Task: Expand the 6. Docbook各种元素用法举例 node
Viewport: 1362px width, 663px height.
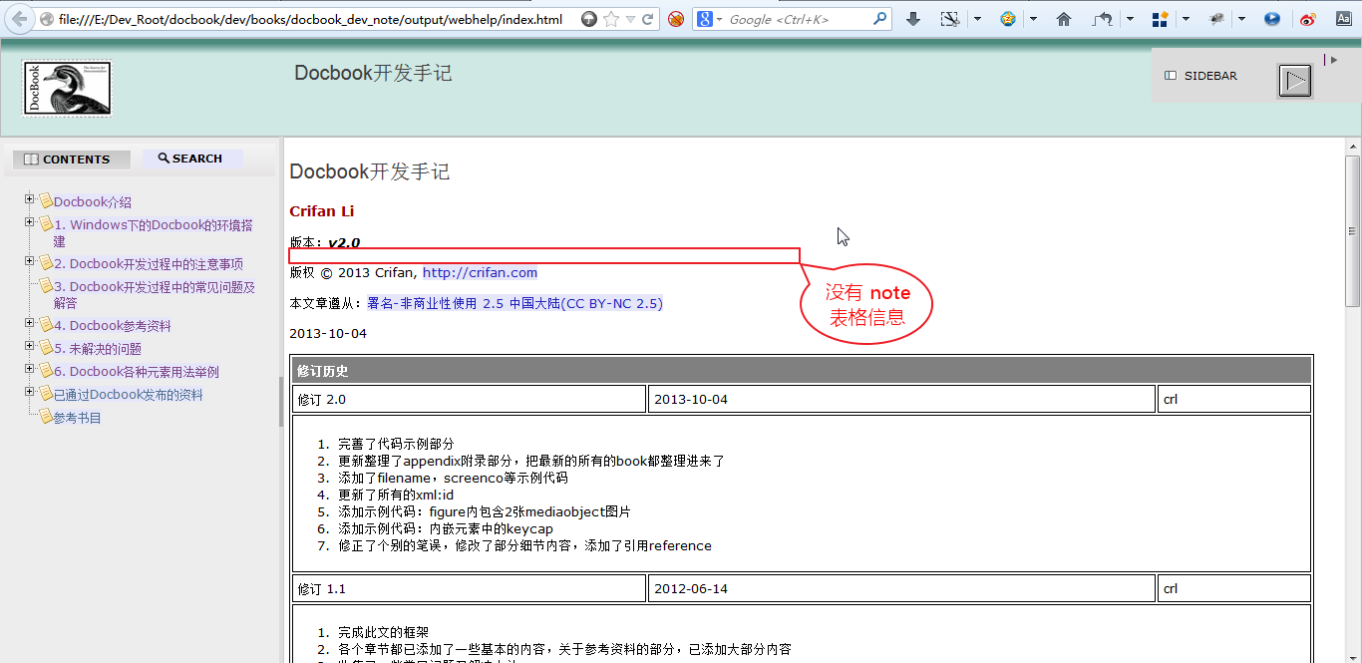Action: pyautogui.click(x=30, y=370)
